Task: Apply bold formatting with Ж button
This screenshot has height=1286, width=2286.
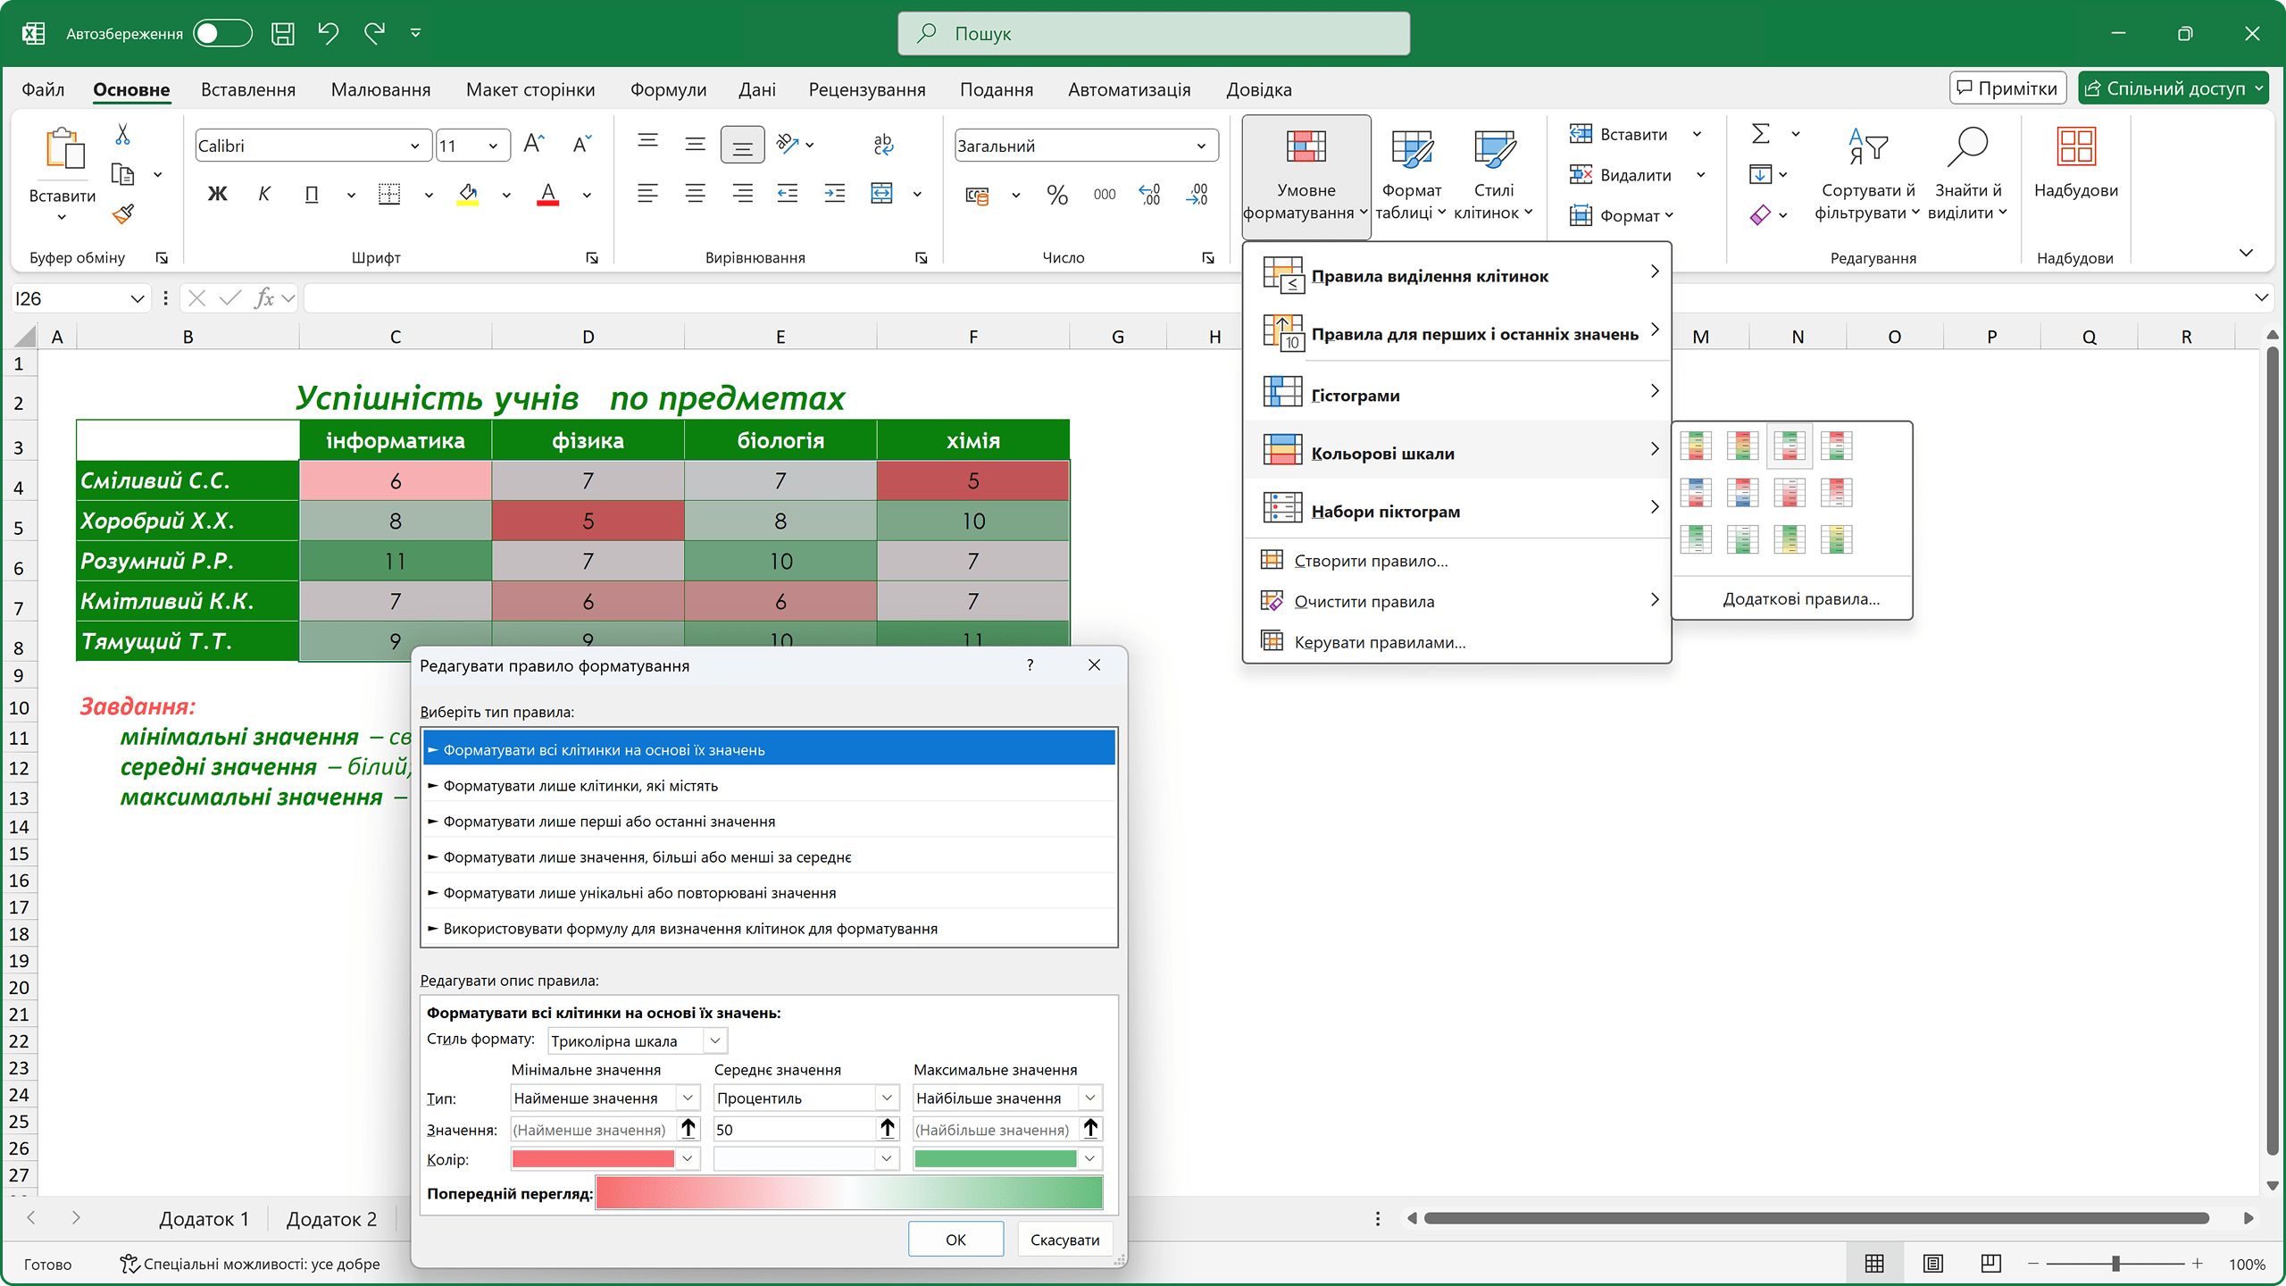Action: tap(217, 194)
